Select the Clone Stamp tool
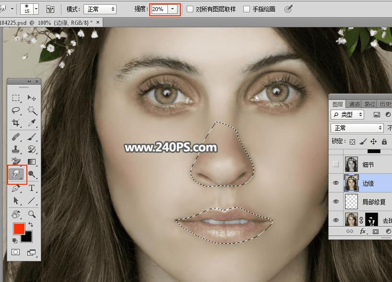Image resolution: width=392 pixels, height=282 pixels. tap(16, 149)
